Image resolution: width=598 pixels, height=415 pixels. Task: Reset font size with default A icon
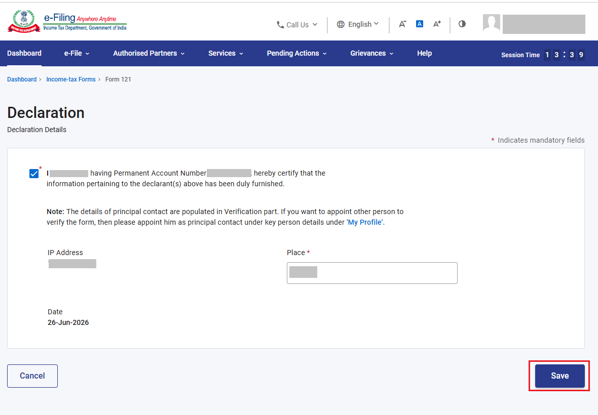pos(420,24)
